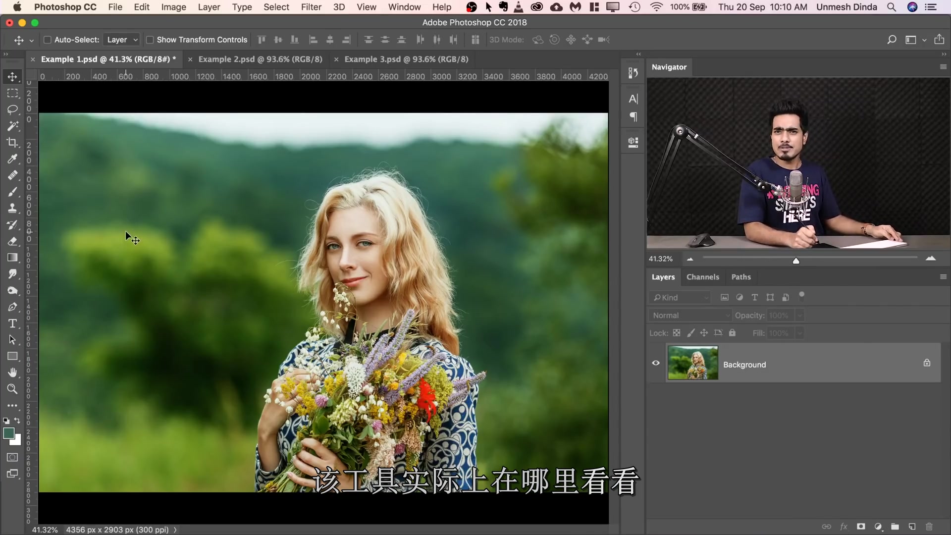Open the Auto-Select Layer dropdown
Viewport: 951px width, 535px height.
(121, 40)
